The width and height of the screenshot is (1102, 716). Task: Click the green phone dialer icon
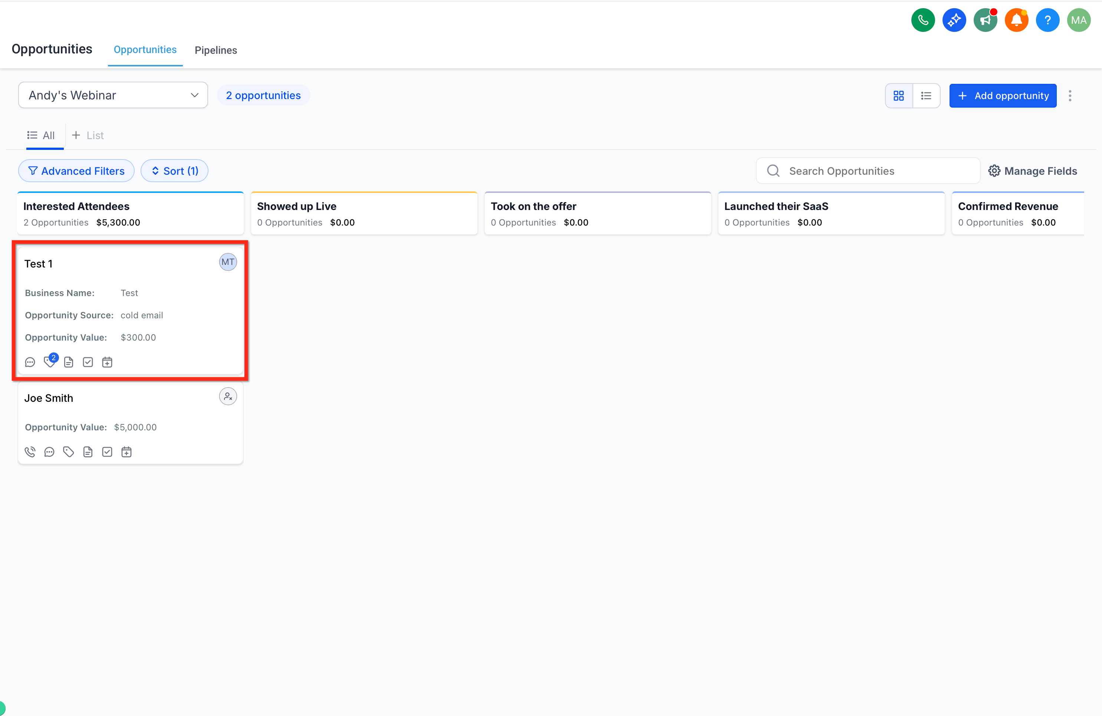(x=923, y=20)
